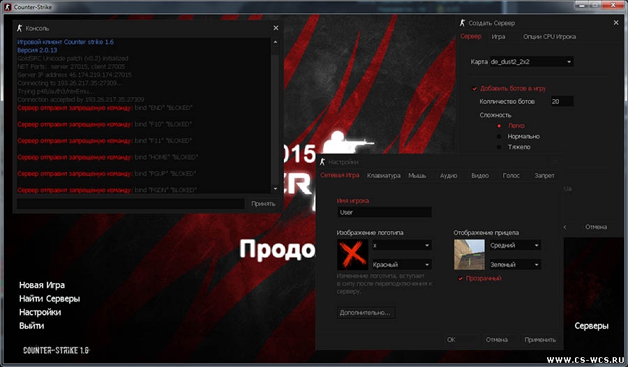The image size is (628, 367).
Task: Click the console scrollbar down arrow
Action: [x=275, y=188]
